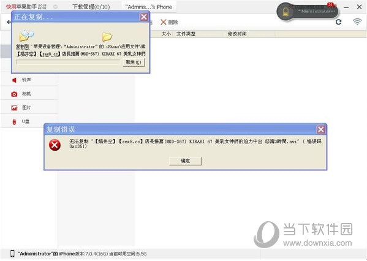The image size is (367, 261).
Task: Click the small round icon beside the app logo
Action: [56, 7]
